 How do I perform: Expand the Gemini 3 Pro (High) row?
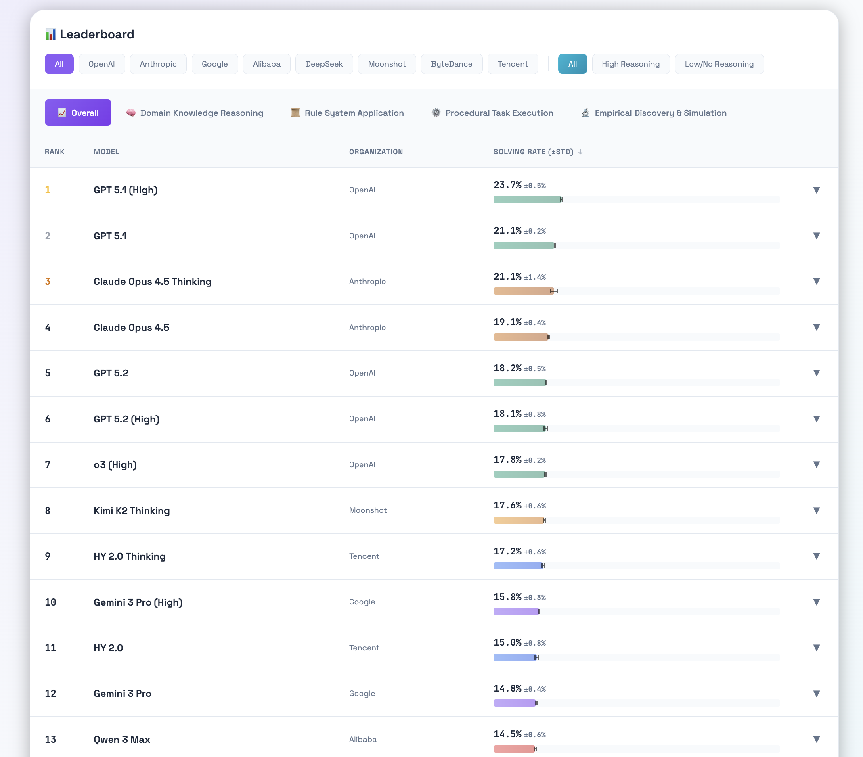(x=816, y=602)
